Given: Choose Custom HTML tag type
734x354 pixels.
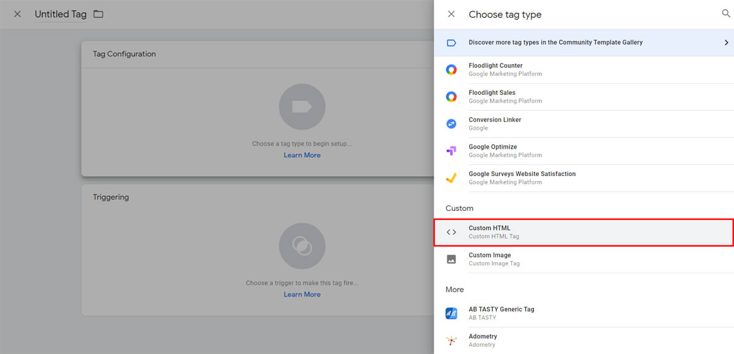Looking at the screenshot, I should click(x=584, y=232).
